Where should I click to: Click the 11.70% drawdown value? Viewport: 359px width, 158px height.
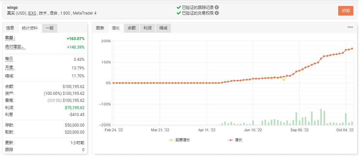pyautogui.click(x=78, y=76)
